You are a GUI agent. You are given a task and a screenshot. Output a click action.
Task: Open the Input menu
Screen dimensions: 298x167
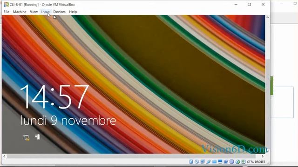46,12
